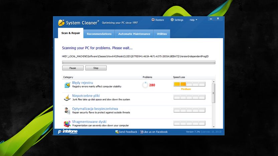Open Settings via the gear icon
This screenshot has height=156, width=278.
(x=172, y=20)
